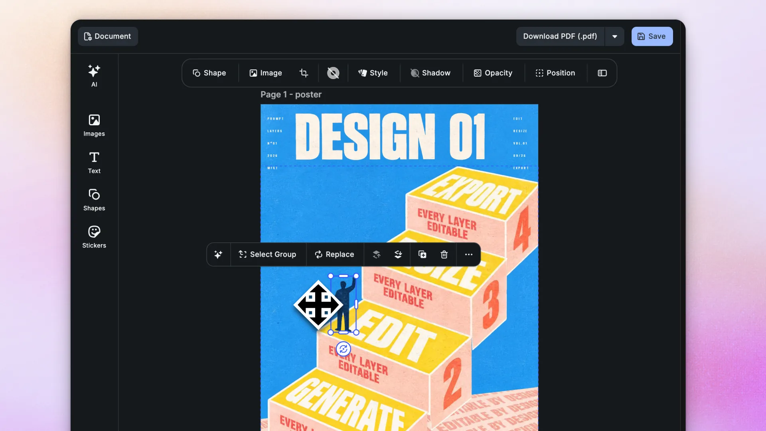Viewport: 766px width, 431px height.
Task: Open the Style menu
Action: tap(373, 73)
